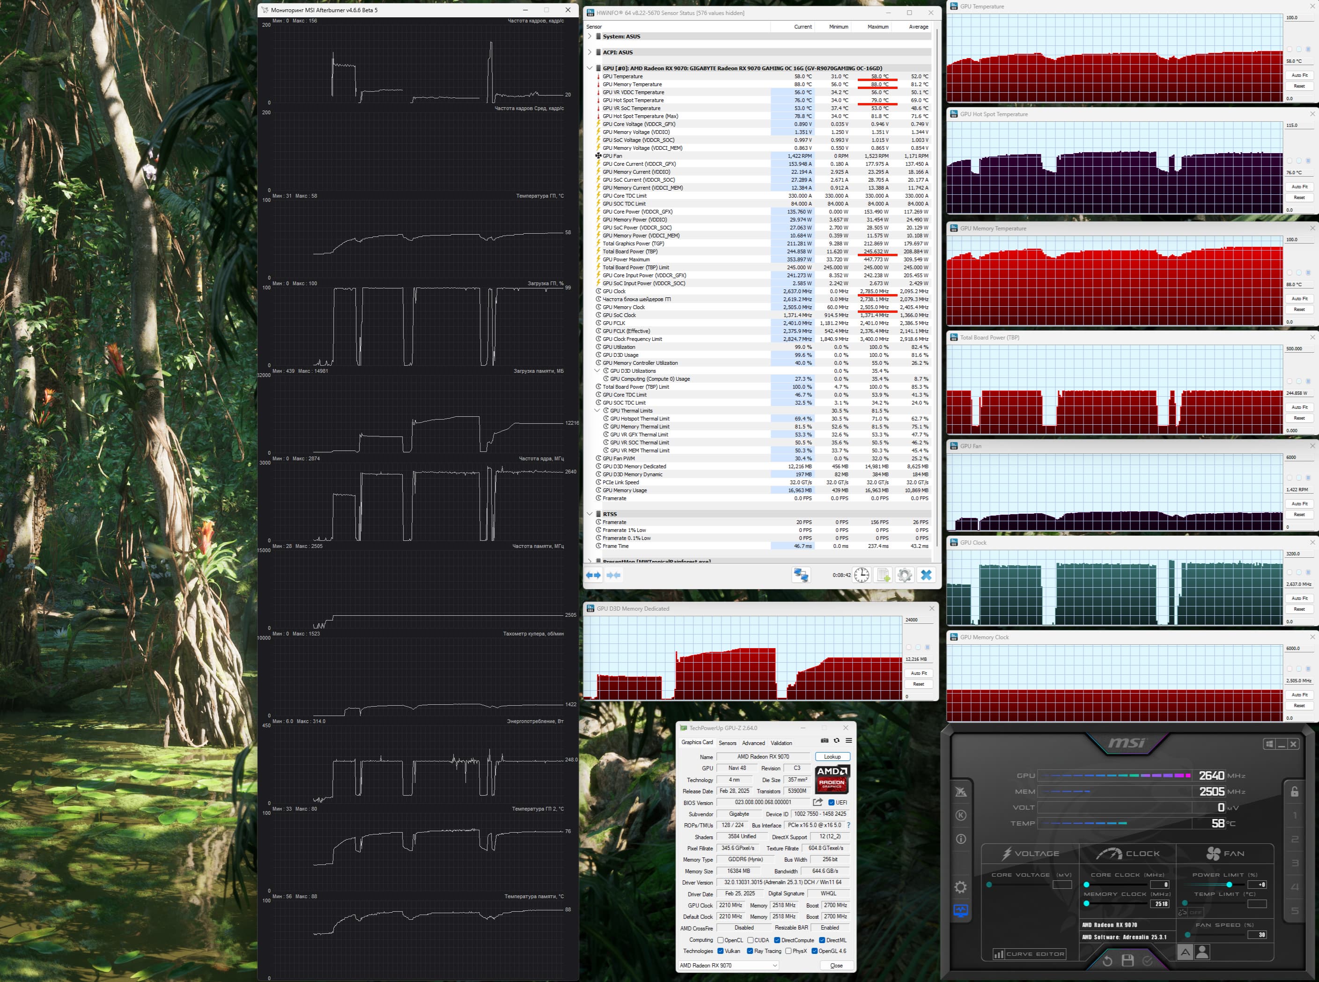Toggle the UEFI checkbox in GPU-Z
This screenshot has height=982, width=1319.
[x=831, y=803]
